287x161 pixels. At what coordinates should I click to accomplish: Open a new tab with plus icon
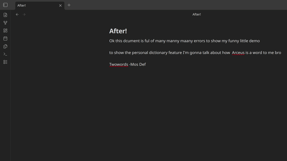click(x=69, y=5)
